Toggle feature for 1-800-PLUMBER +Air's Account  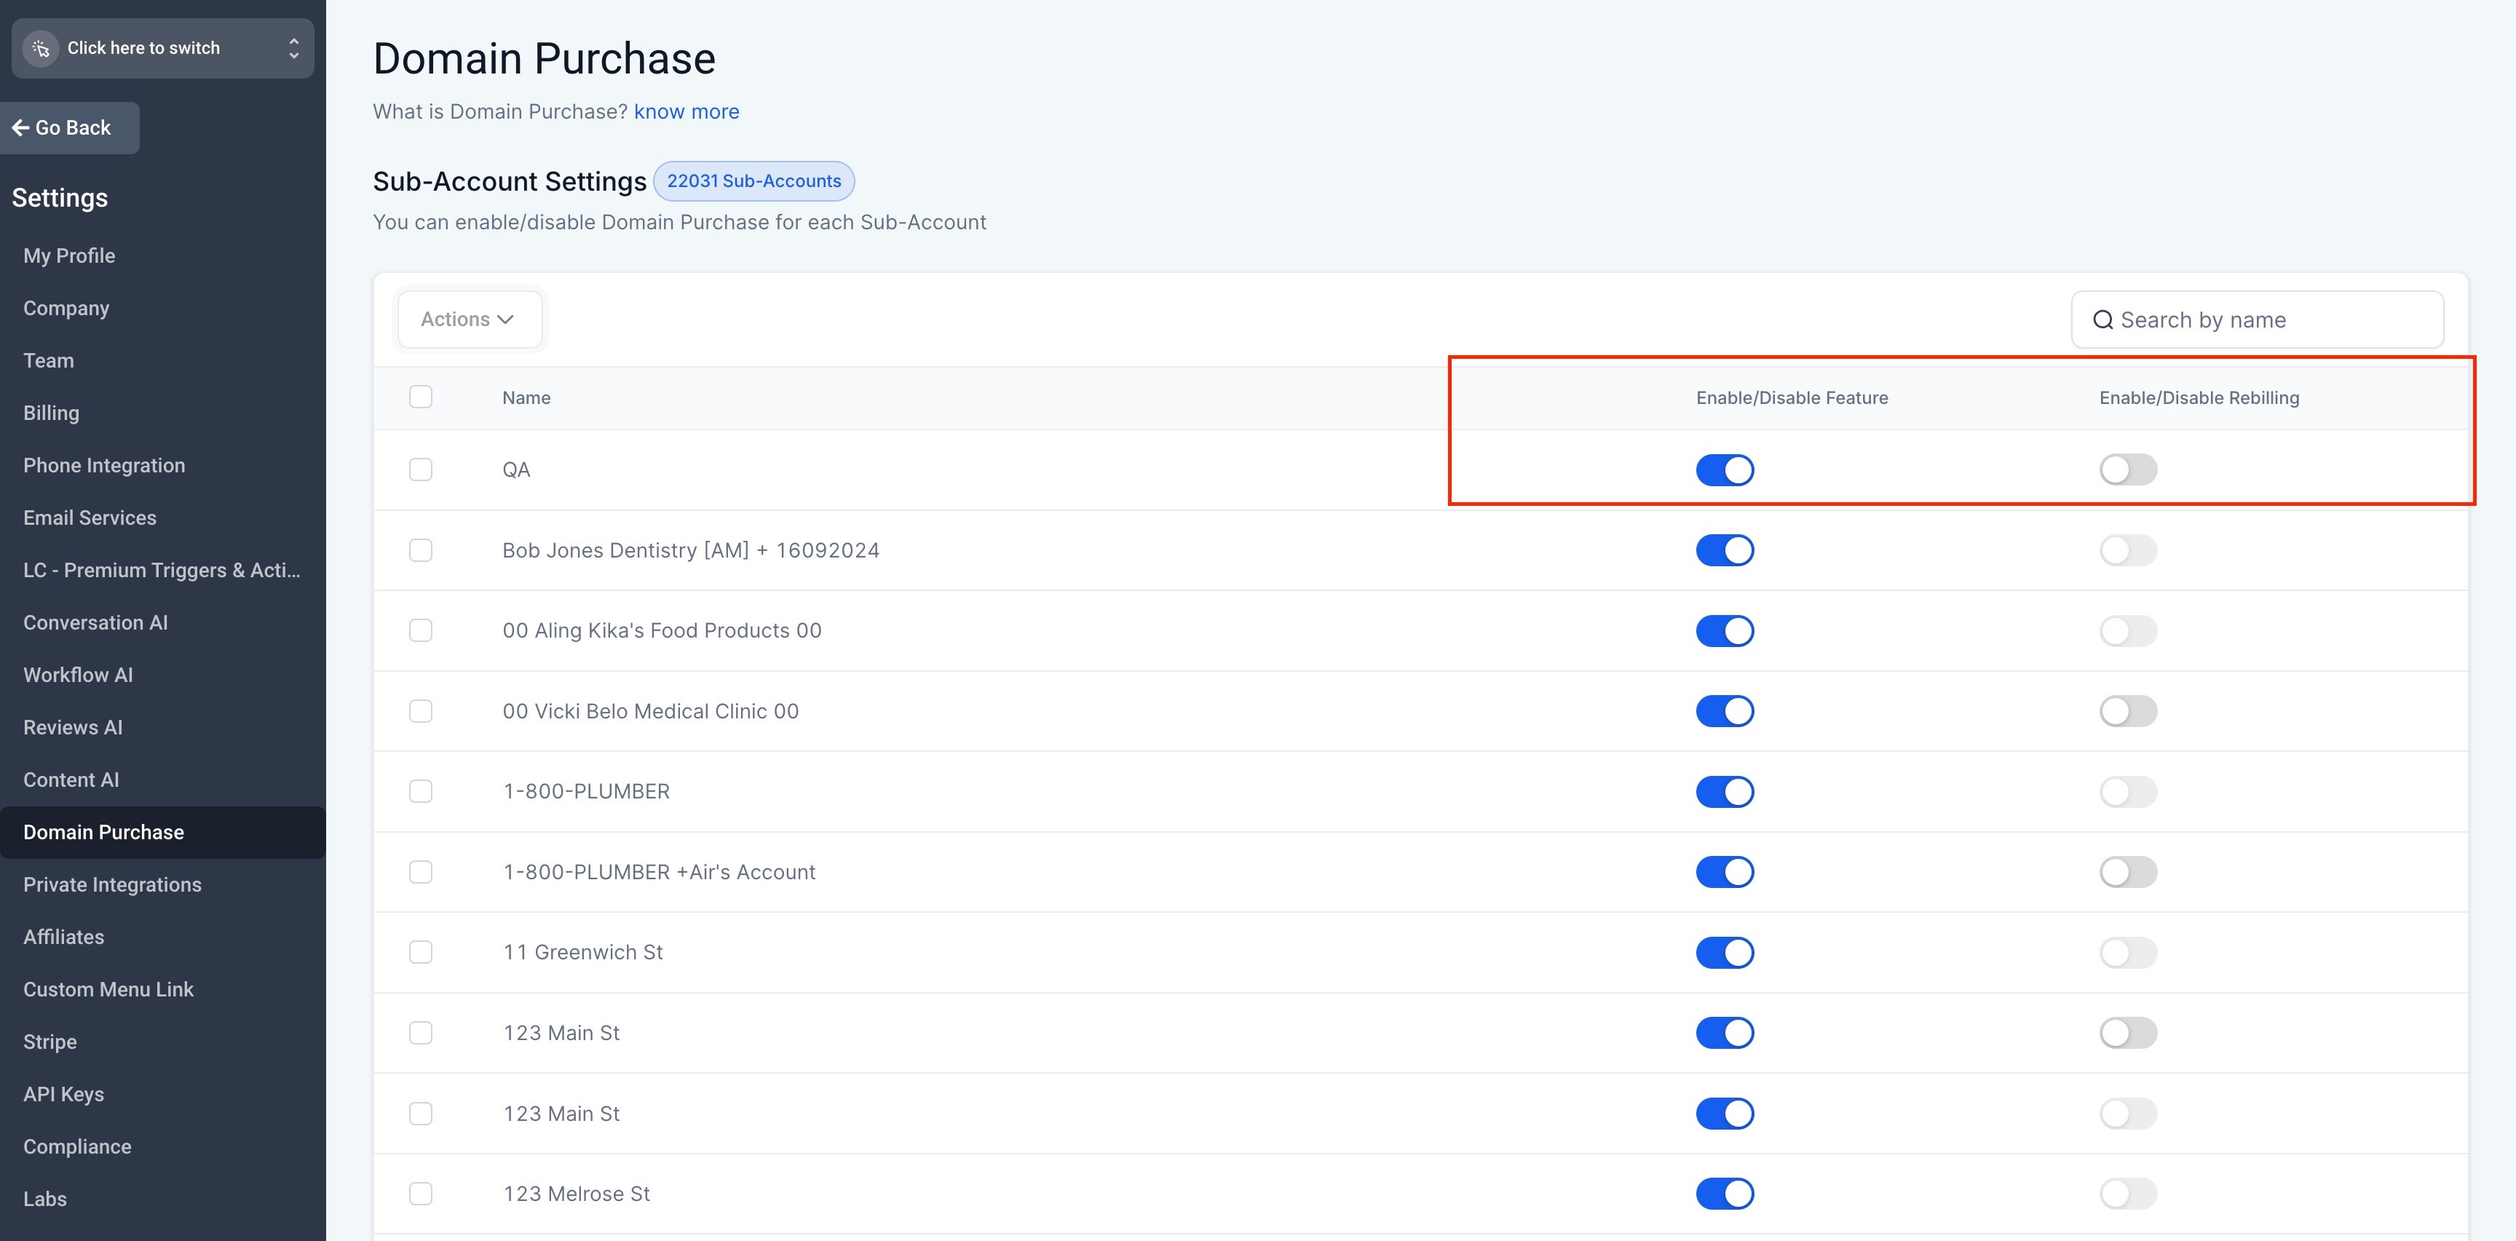click(1725, 872)
